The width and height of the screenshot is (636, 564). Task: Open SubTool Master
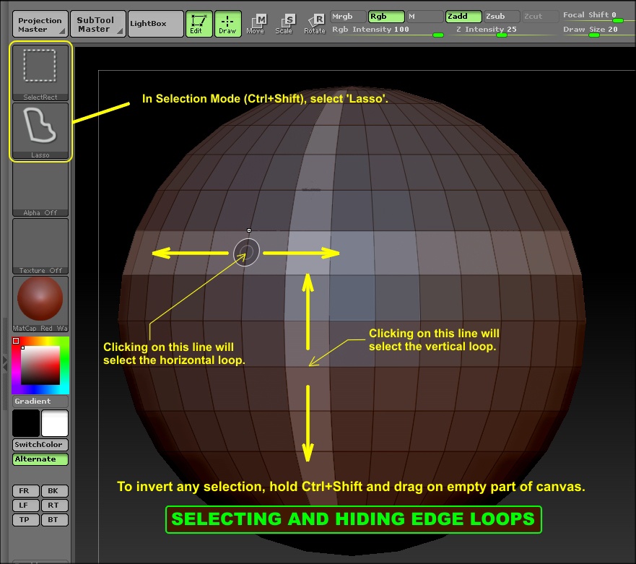coord(97,25)
